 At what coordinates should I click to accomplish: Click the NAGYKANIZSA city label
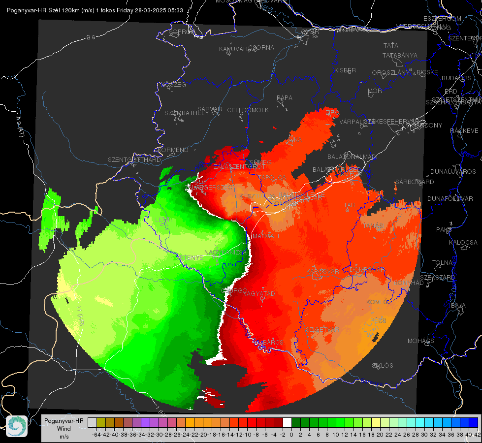coord(225,253)
